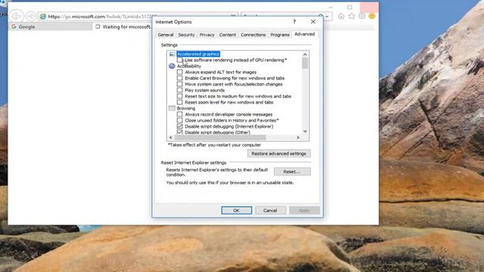Confirm with the OK button

coord(237,210)
